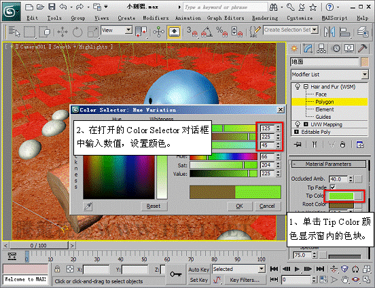Toggle the UVW Mapping modifier lightbulb

298,124
